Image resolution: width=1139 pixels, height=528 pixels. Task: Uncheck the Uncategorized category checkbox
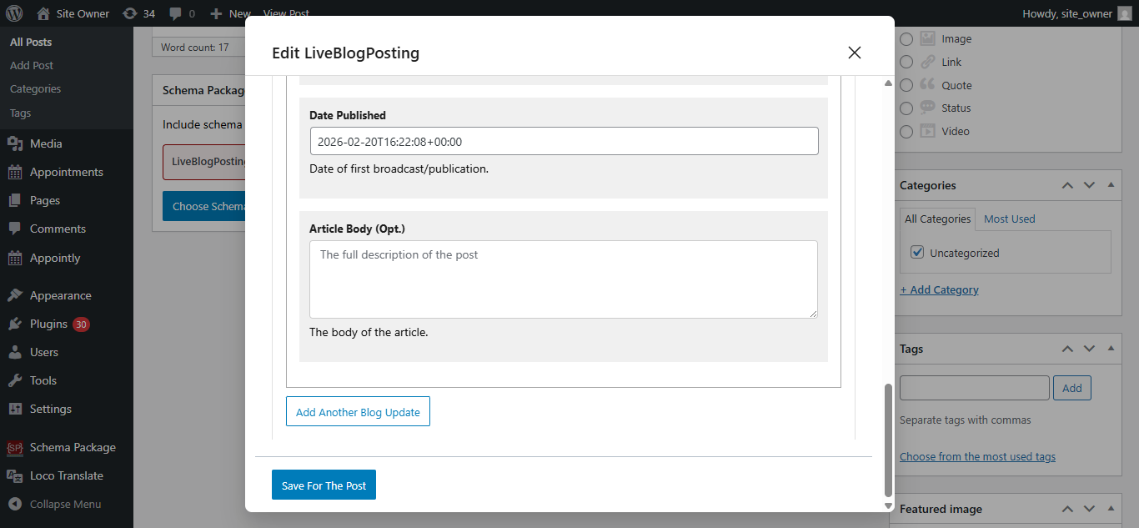click(x=918, y=252)
